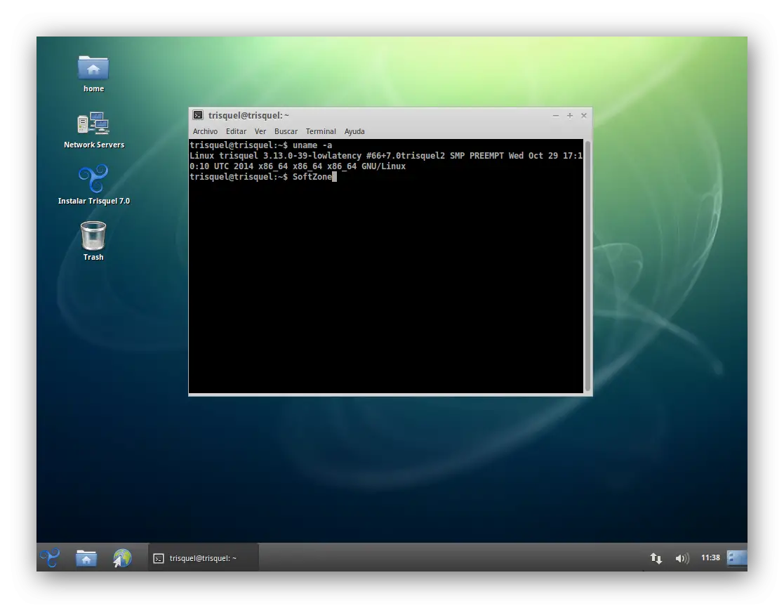Open the Archivo menu
The height and width of the screenshot is (608, 784).
pyautogui.click(x=205, y=131)
